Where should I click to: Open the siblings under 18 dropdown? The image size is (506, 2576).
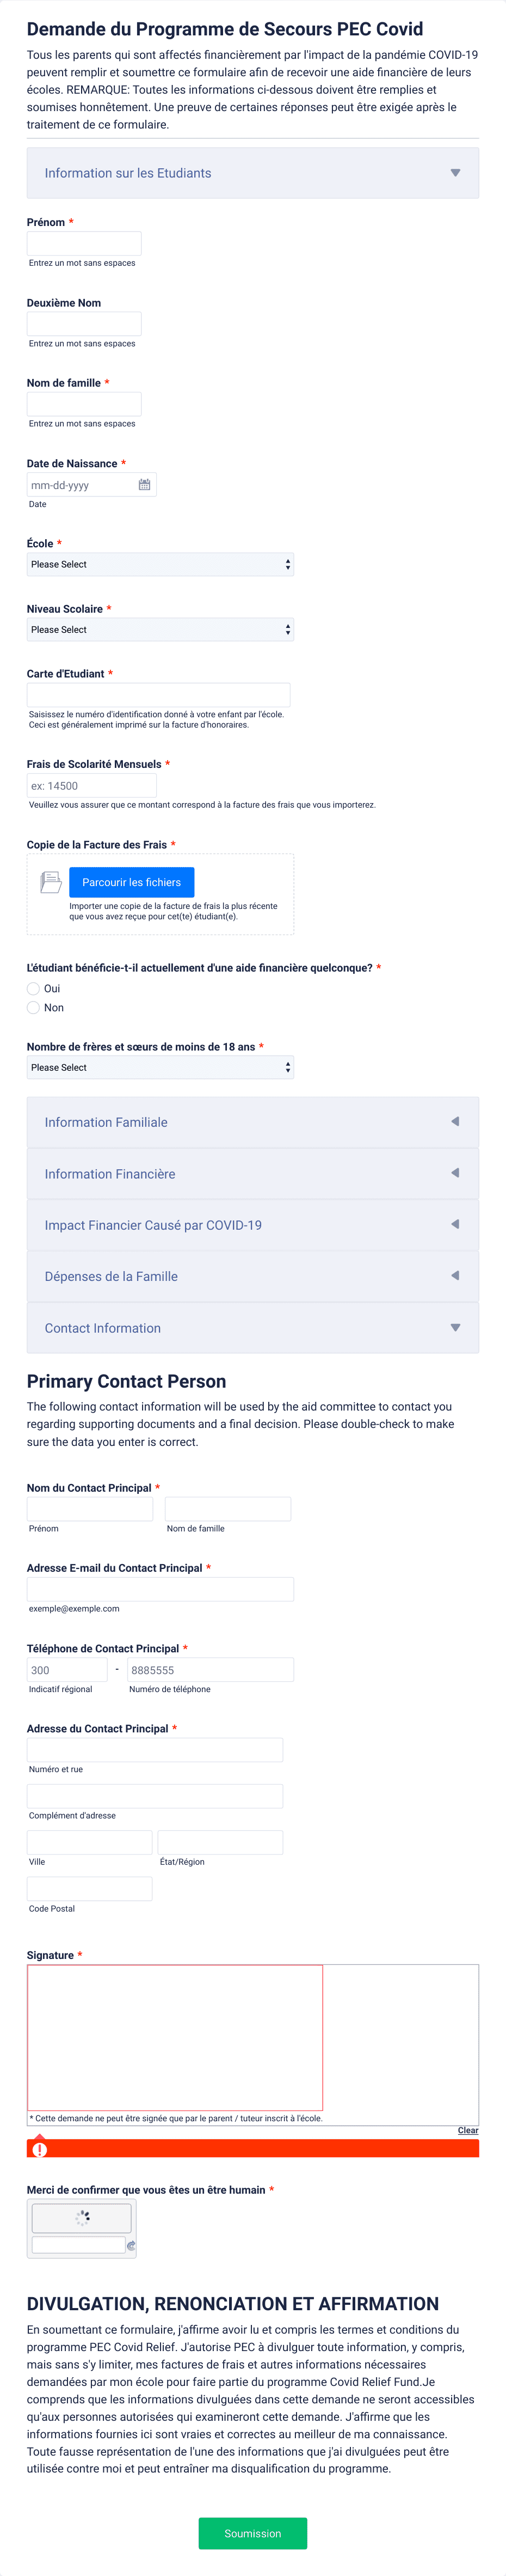pyautogui.click(x=160, y=1067)
